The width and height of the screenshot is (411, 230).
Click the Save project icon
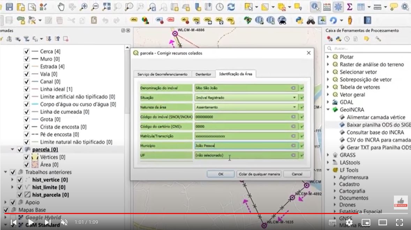pyautogui.click(x=9, y=7)
